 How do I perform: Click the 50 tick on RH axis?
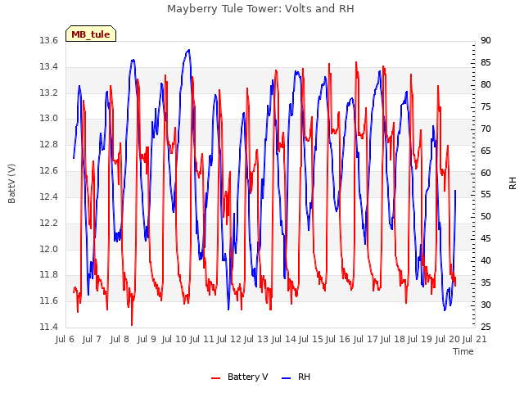click(486, 217)
